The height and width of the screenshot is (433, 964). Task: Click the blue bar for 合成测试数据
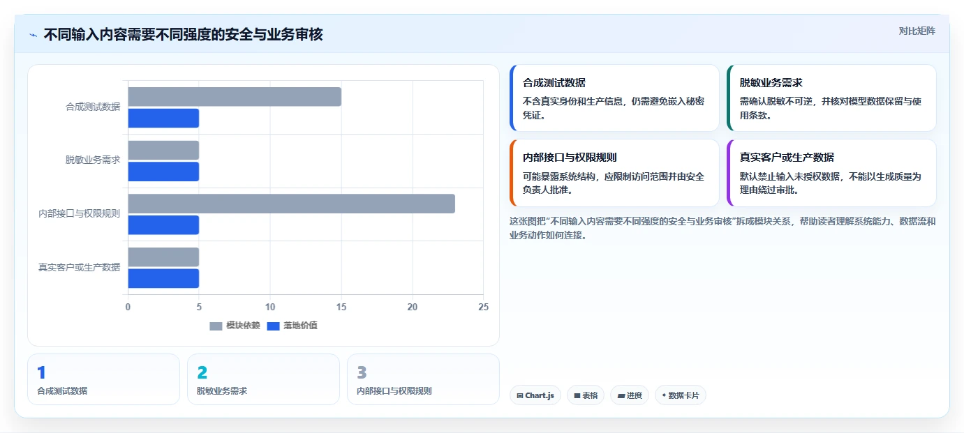click(163, 118)
